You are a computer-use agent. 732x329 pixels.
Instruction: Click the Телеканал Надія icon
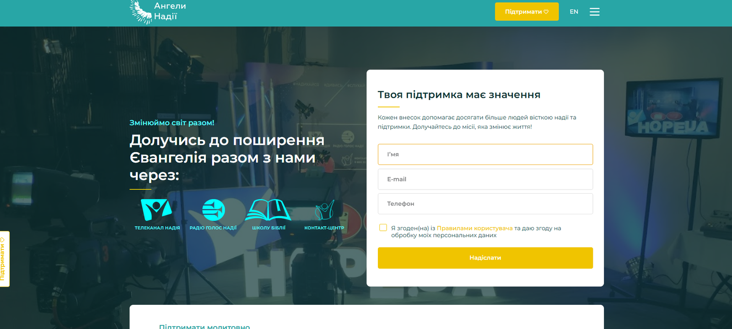156,210
